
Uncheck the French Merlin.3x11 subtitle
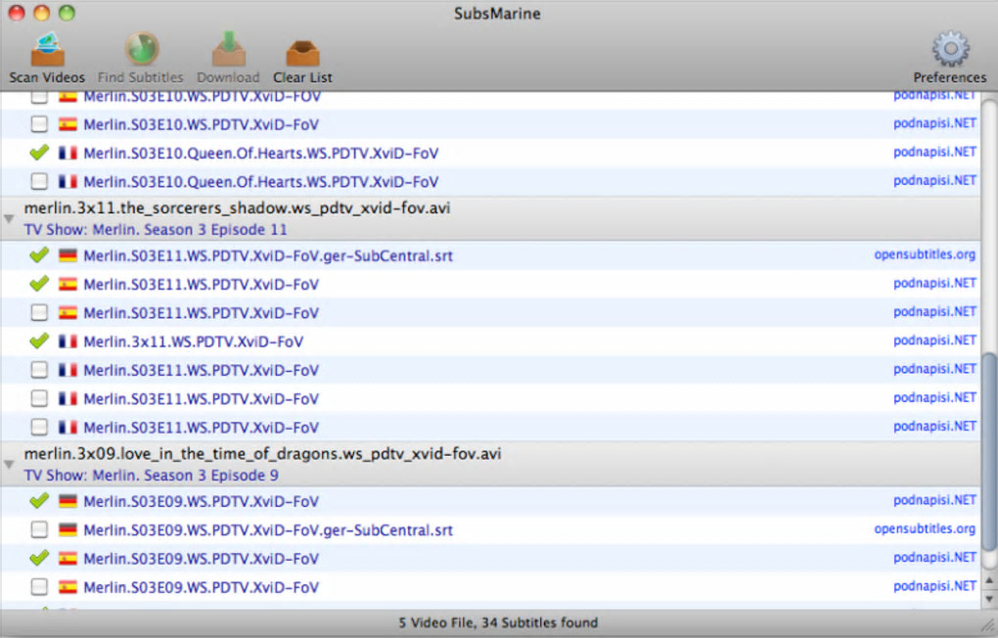pyautogui.click(x=39, y=342)
